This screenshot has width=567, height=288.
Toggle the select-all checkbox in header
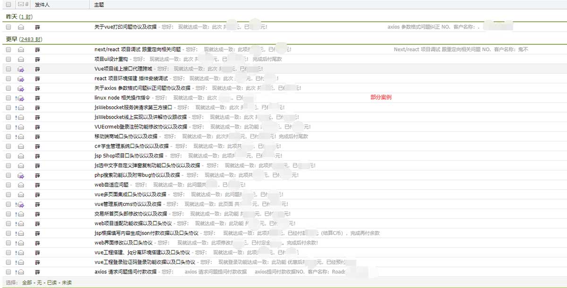[9, 5]
